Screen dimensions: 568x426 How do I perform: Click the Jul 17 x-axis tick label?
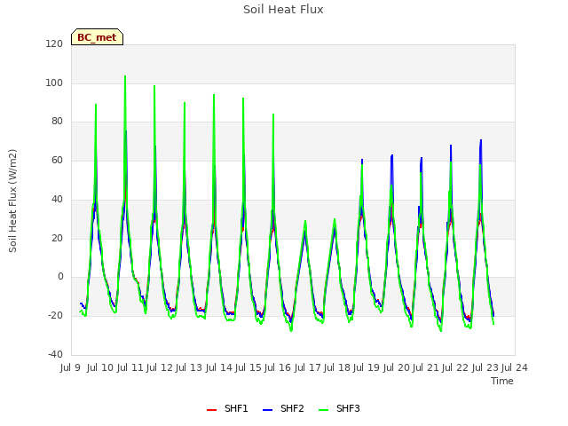pyautogui.click(x=307, y=367)
